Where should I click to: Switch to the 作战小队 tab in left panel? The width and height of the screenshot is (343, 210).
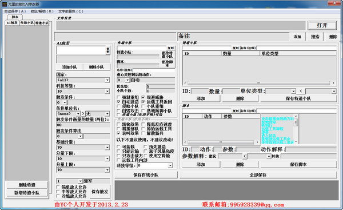click(27, 23)
